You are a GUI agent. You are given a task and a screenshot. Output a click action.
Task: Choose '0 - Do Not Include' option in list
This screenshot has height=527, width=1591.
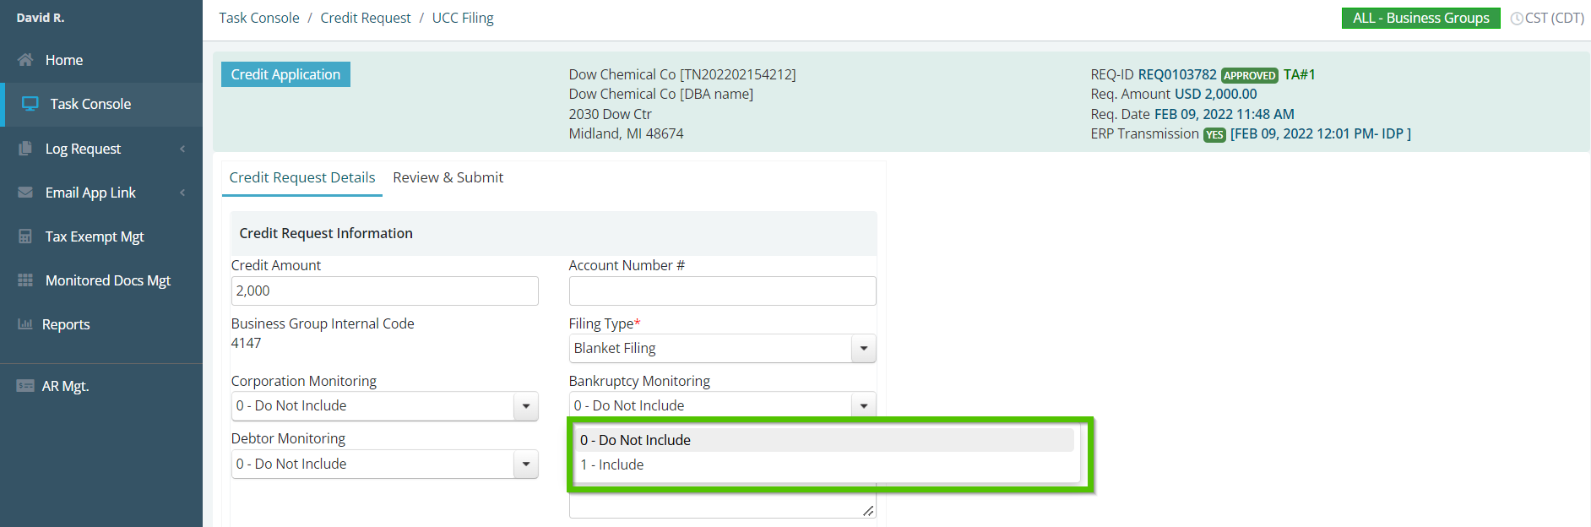click(x=826, y=440)
